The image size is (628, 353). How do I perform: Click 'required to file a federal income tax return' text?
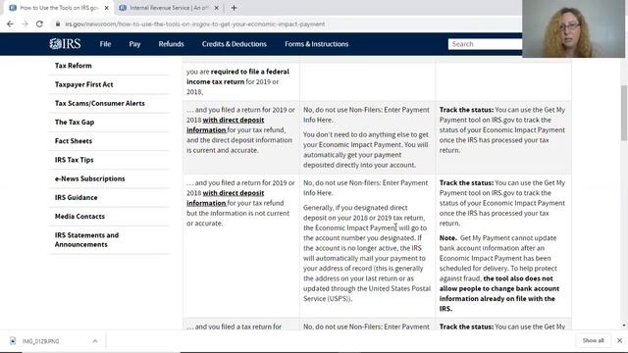coord(237,76)
